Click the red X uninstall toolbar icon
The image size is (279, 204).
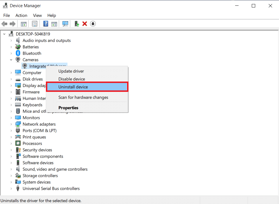[x=85, y=24]
